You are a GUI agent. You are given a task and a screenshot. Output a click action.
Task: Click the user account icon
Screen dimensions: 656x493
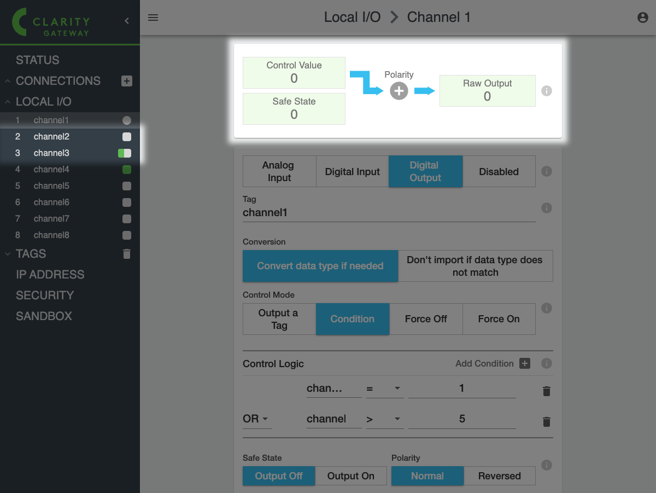(643, 18)
